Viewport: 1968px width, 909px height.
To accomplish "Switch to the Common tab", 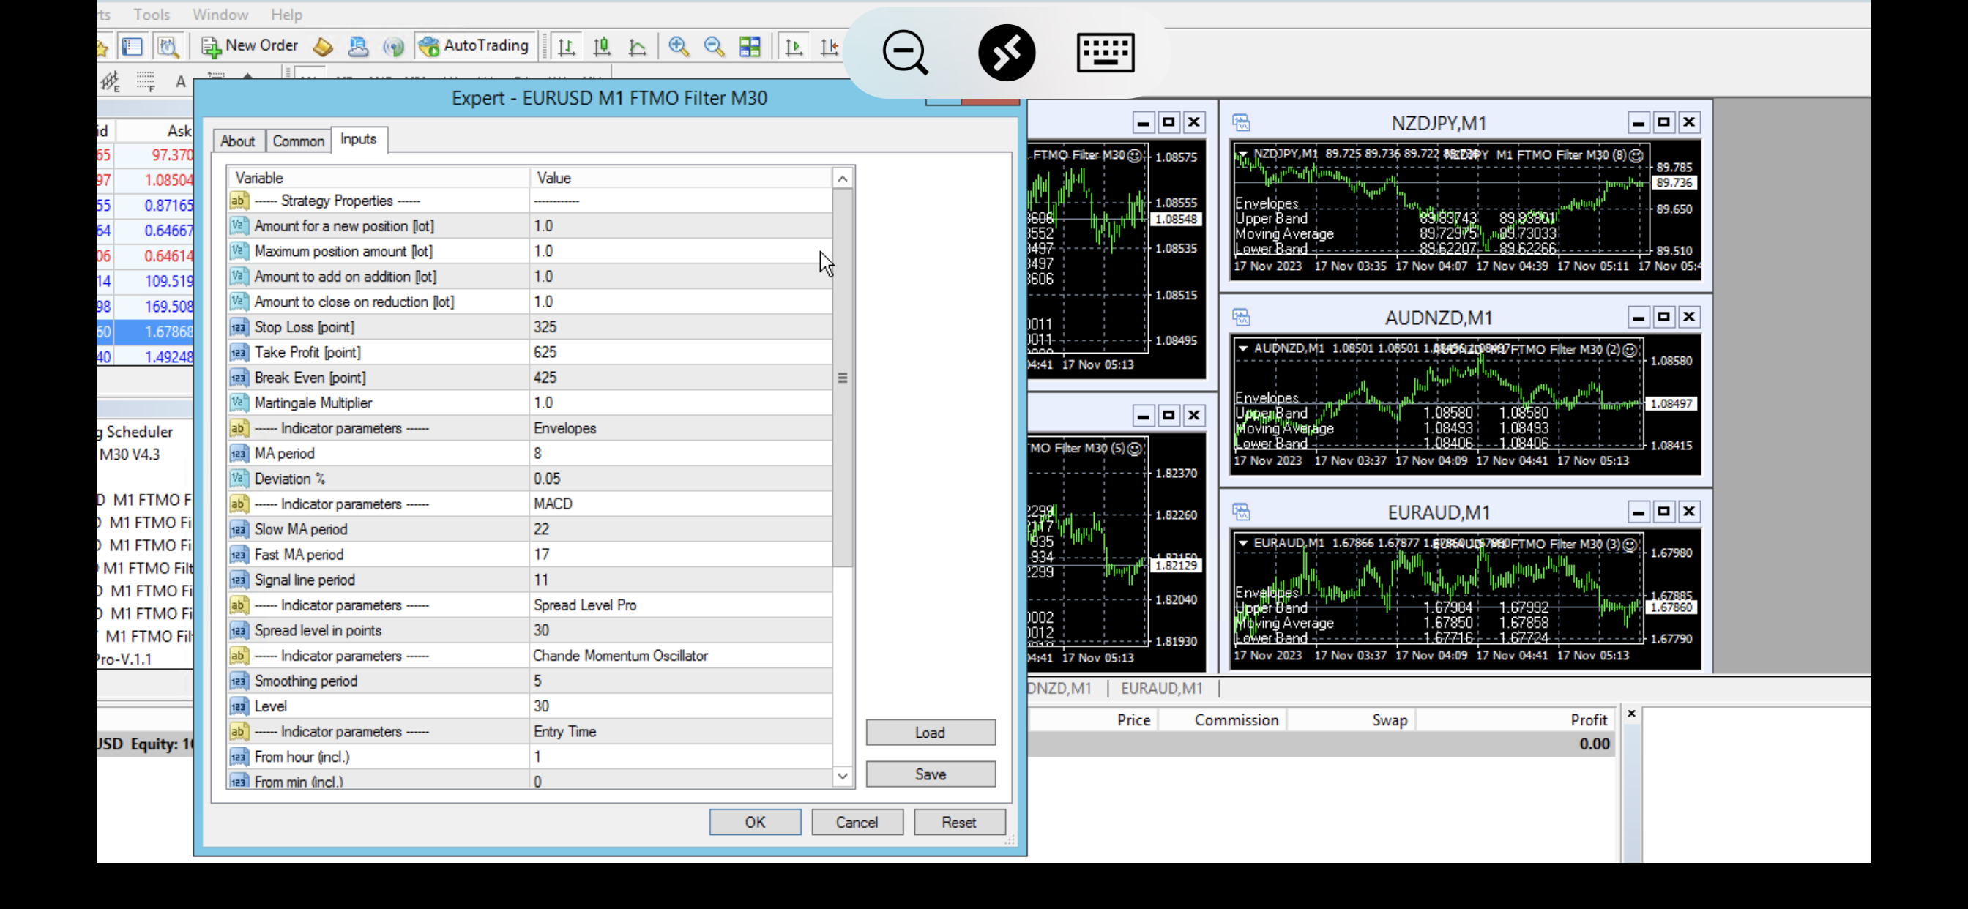I will (x=298, y=141).
